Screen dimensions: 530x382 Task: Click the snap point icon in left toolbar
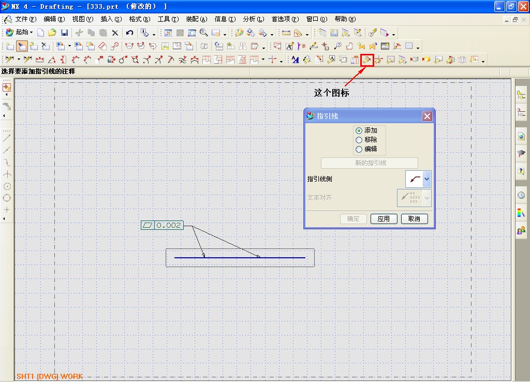(x=7, y=87)
